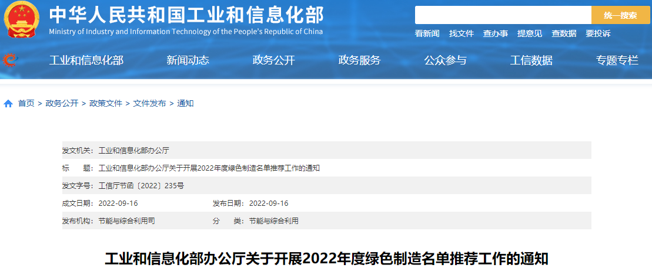Open the 查数据 quick link
Screen dimensions: 652x268
click(563, 33)
